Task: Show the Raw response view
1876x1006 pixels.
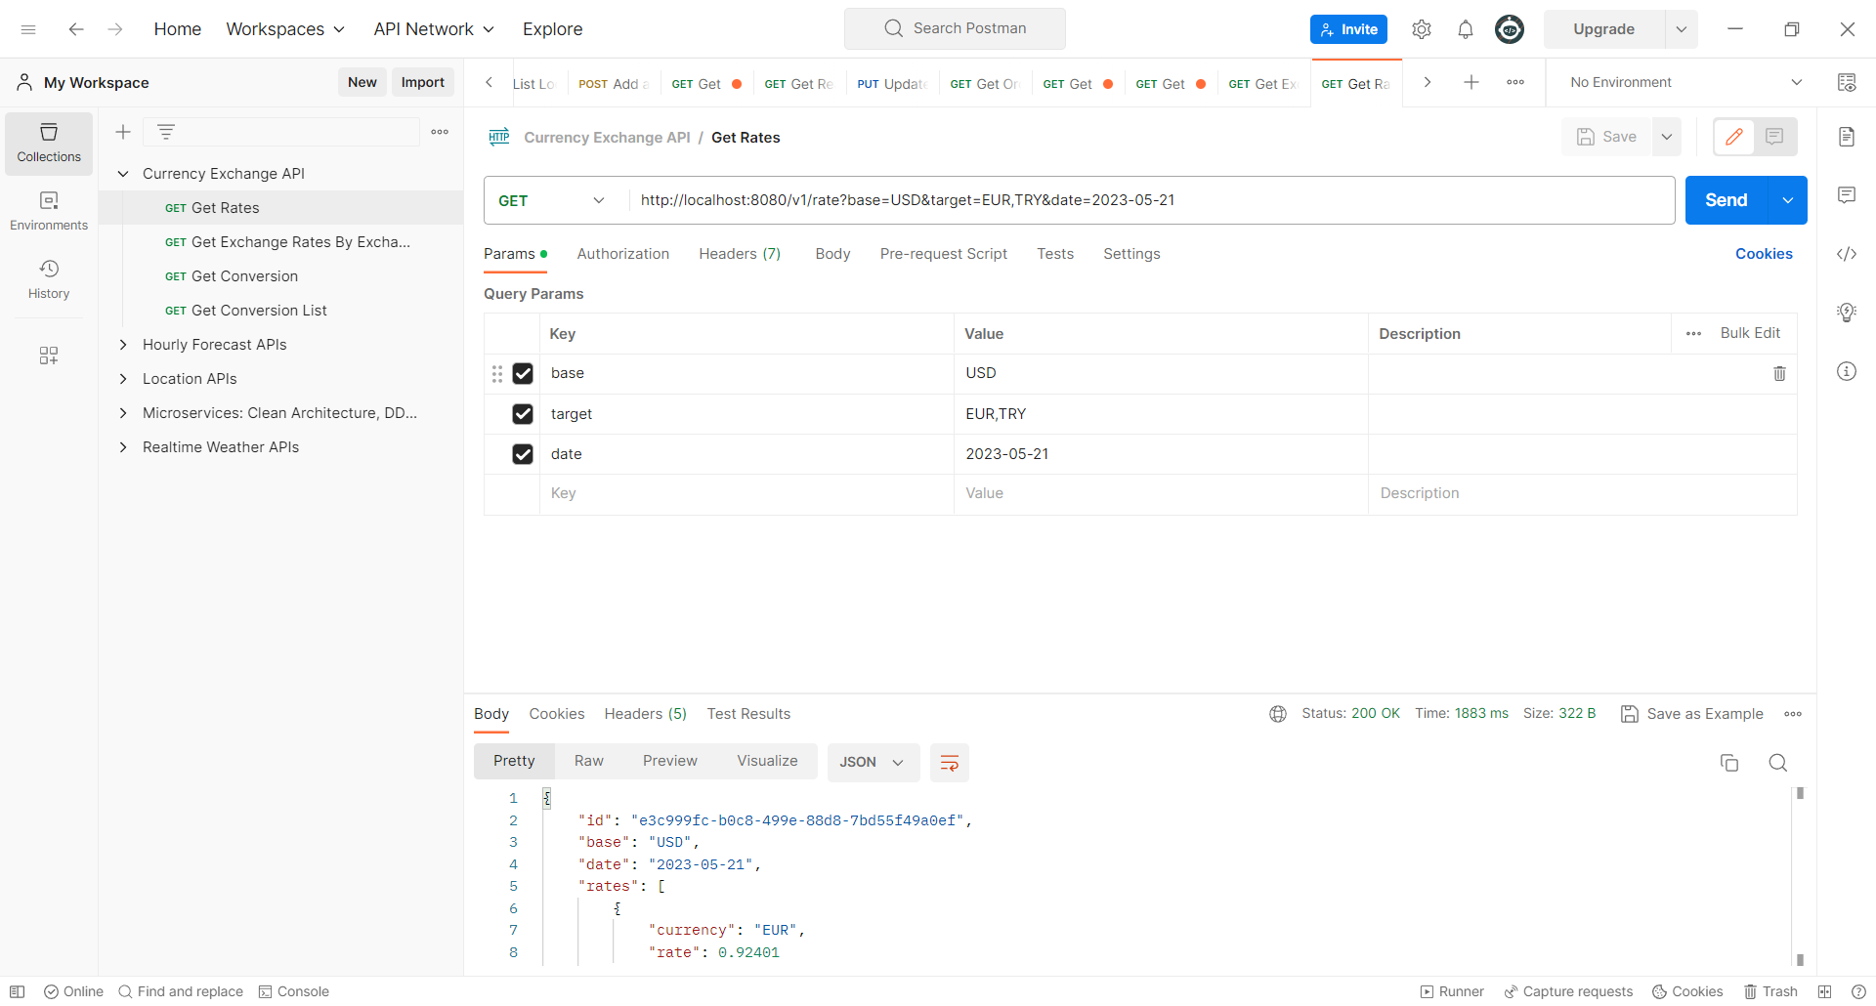Action: tap(588, 761)
